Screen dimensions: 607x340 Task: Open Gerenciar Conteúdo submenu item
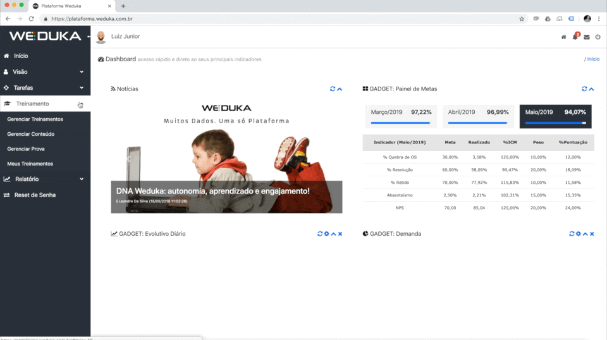point(30,134)
